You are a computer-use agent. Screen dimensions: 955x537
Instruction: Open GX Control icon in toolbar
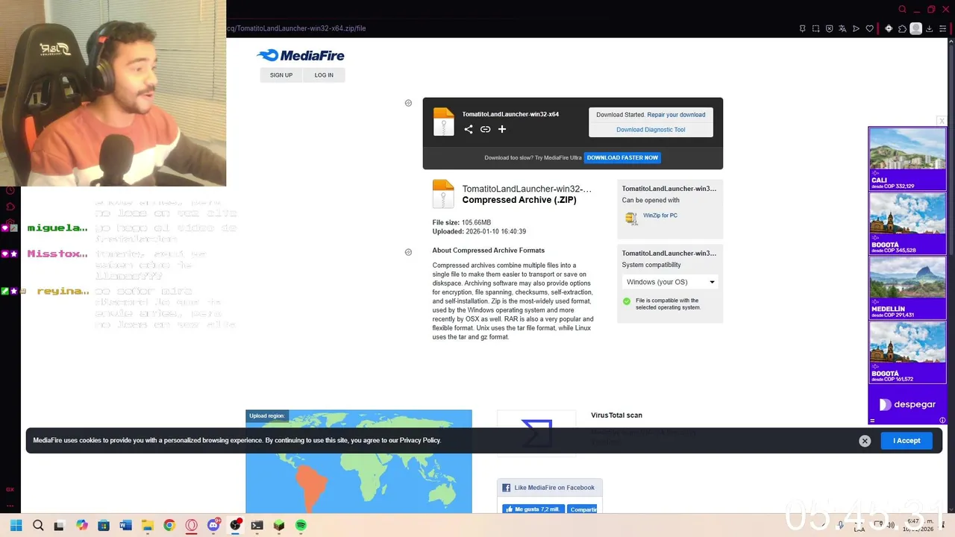[x=888, y=28]
